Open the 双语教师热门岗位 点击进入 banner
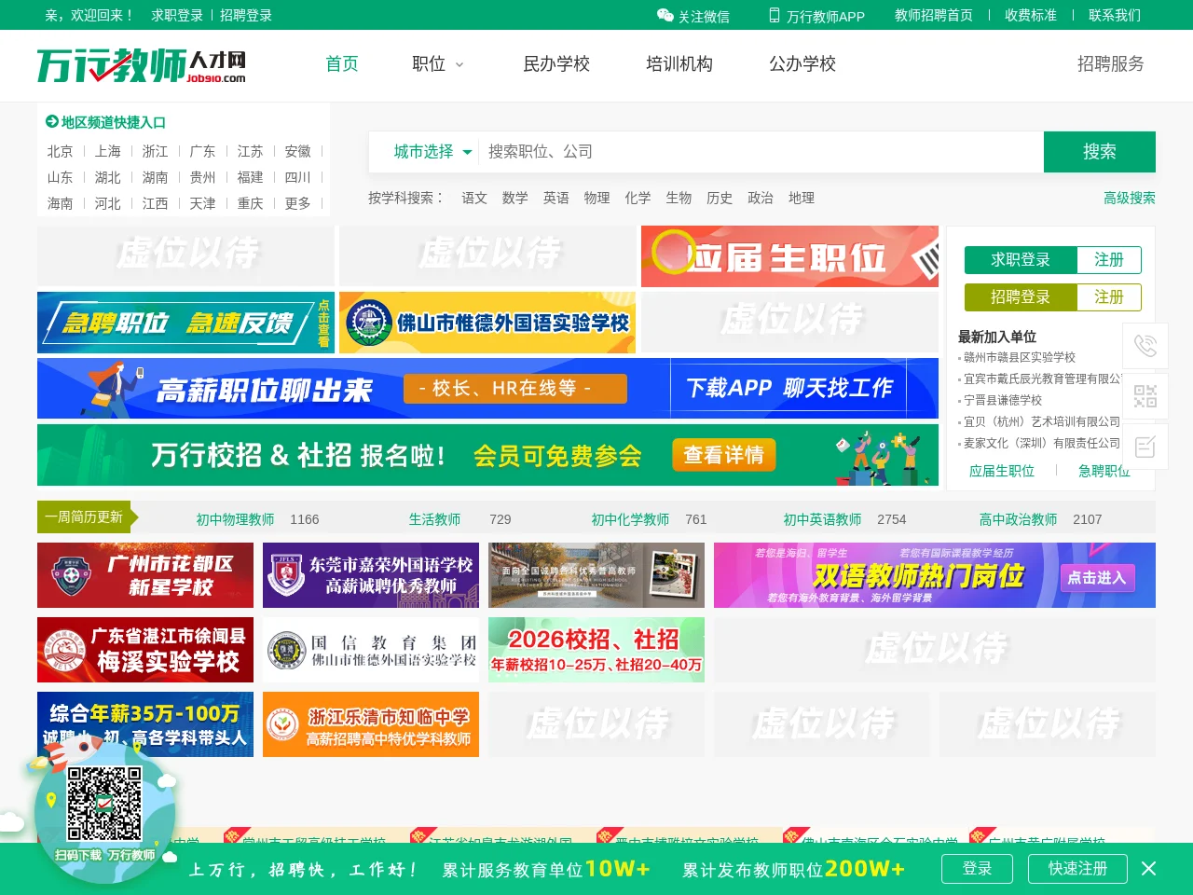This screenshot has height=895, width=1193. [935, 575]
